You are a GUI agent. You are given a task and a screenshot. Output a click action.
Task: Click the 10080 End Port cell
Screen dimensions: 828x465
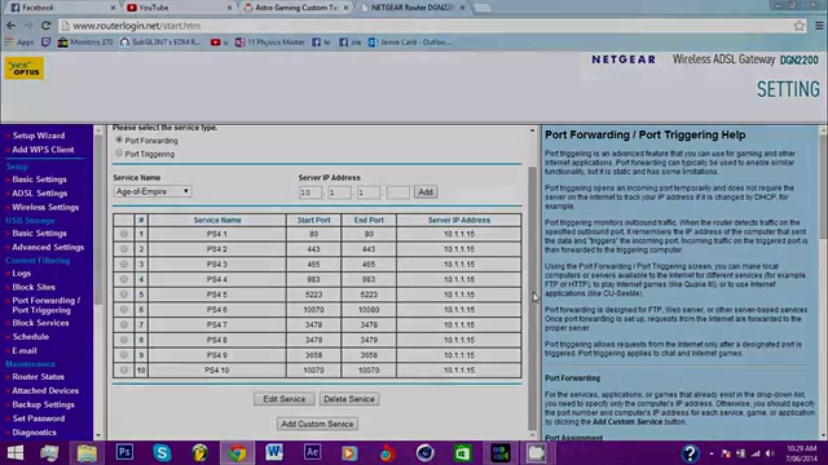point(369,310)
